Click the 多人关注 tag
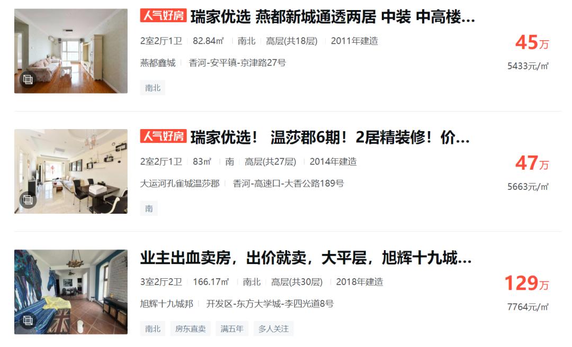 click(274, 329)
